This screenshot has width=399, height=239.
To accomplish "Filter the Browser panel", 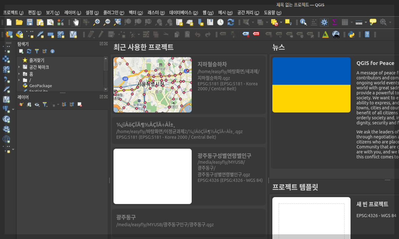I will click(37, 51).
